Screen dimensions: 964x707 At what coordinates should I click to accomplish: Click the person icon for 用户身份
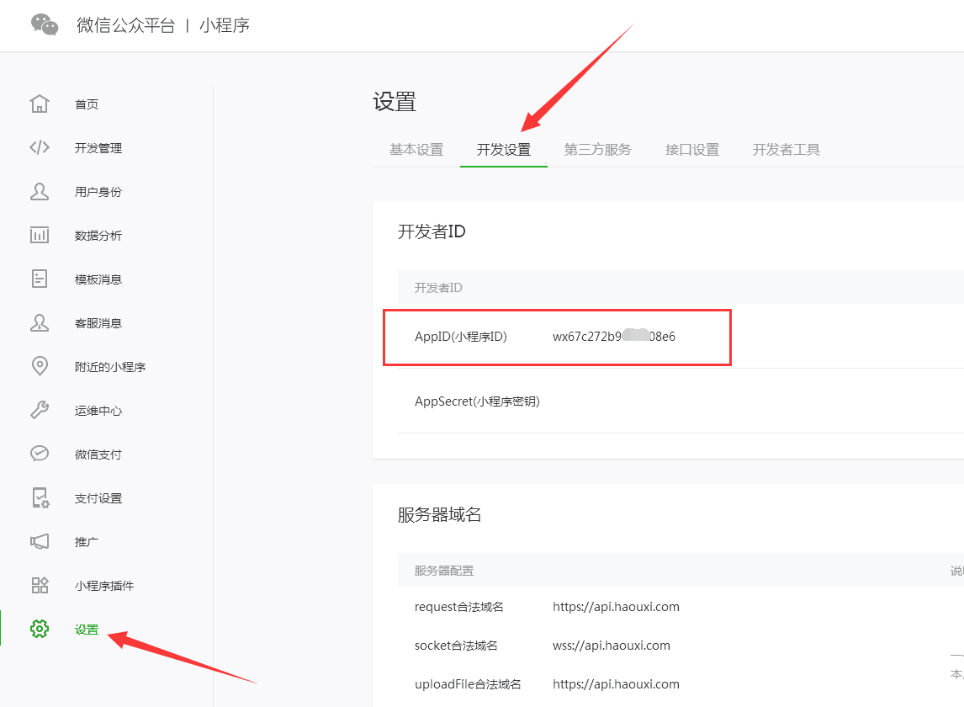tap(40, 191)
